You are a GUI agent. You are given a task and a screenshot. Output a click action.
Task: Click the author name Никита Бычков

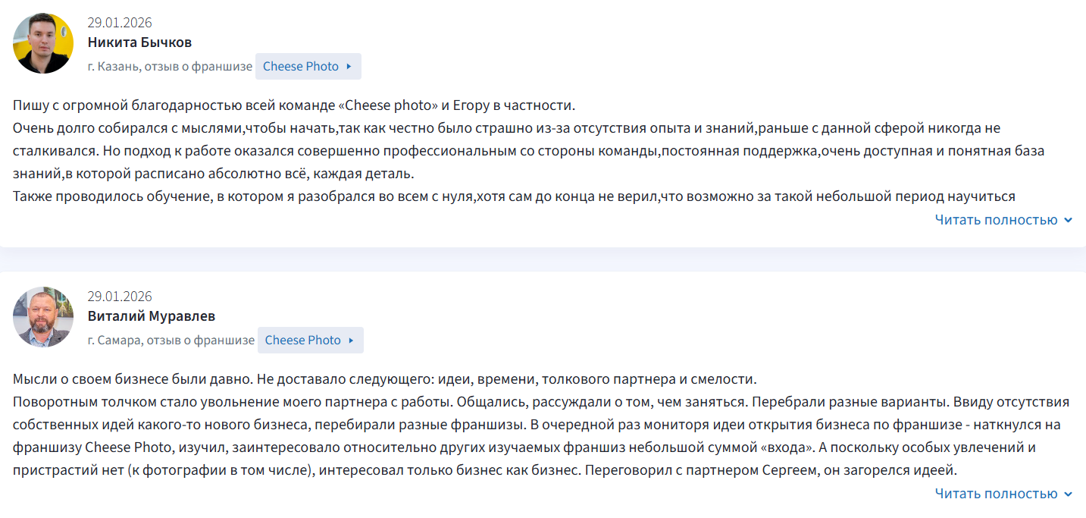139,42
